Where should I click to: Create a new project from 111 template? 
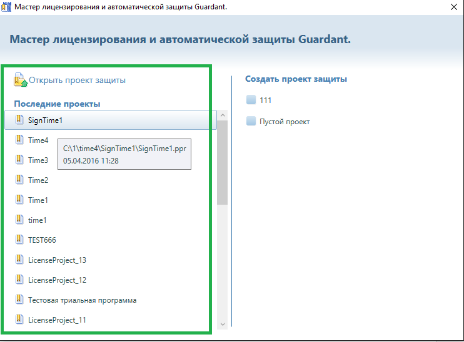(265, 100)
